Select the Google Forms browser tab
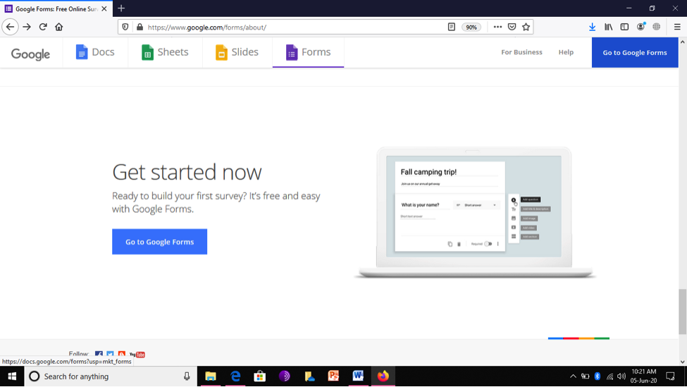Viewport: 687px width, 387px height. pyautogui.click(x=56, y=8)
